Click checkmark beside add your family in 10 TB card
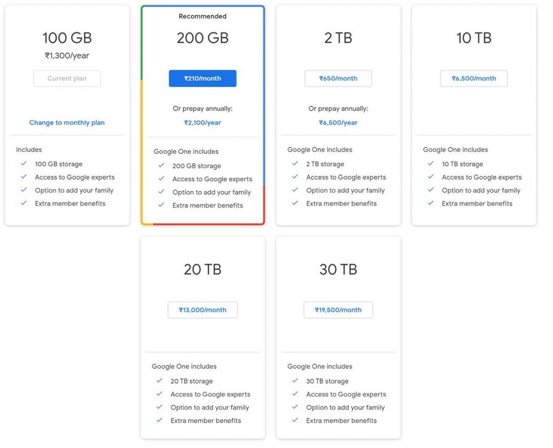Image resolution: width=553 pixels, height=448 pixels. (430, 189)
